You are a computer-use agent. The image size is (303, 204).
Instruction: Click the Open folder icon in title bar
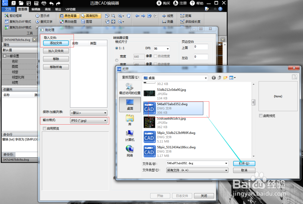[x=21, y=3]
